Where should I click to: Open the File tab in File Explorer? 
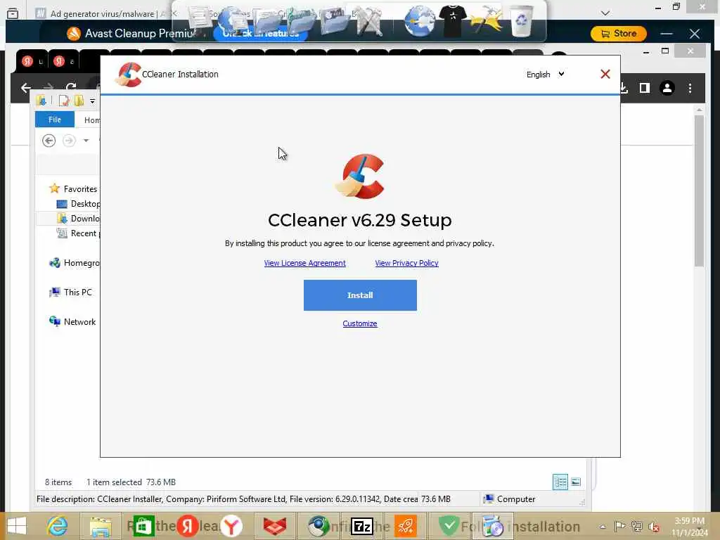(55, 120)
